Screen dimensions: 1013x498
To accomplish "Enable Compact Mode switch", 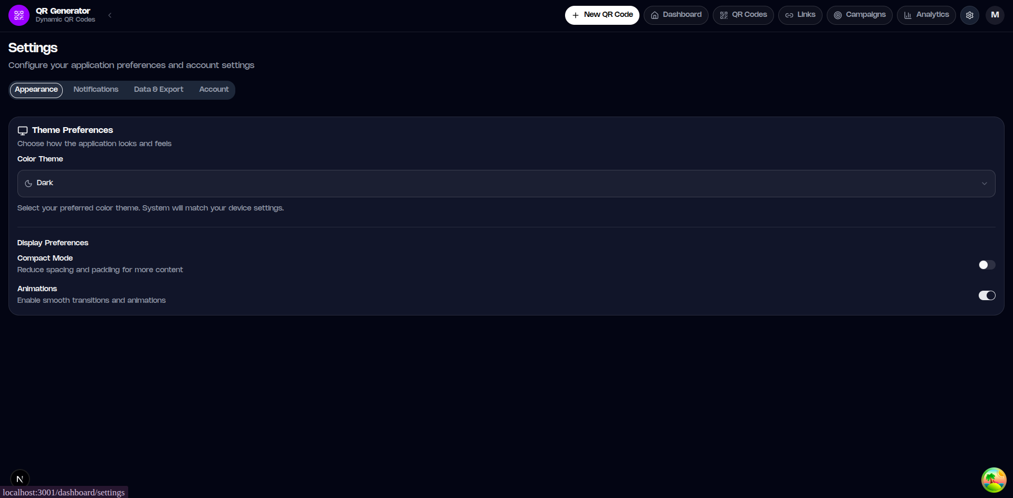I will pyautogui.click(x=987, y=265).
